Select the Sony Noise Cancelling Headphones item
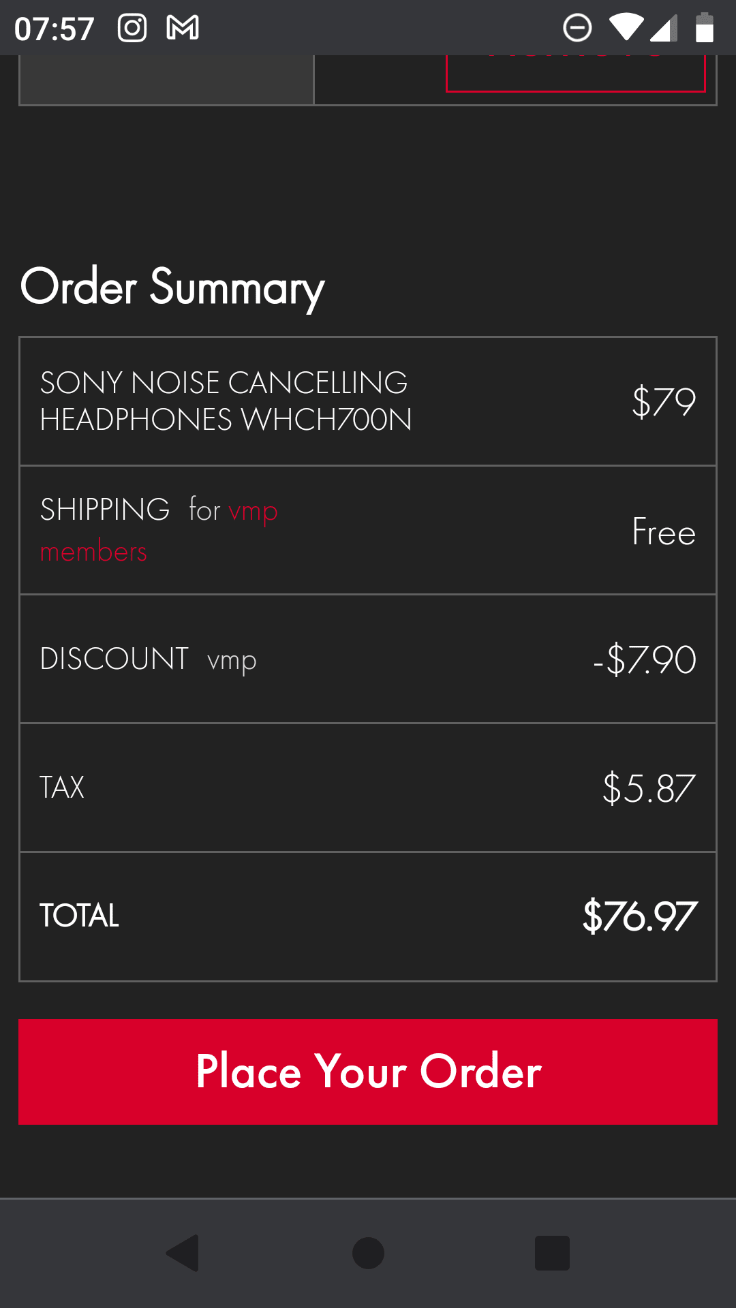The image size is (736, 1308). click(226, 401)
